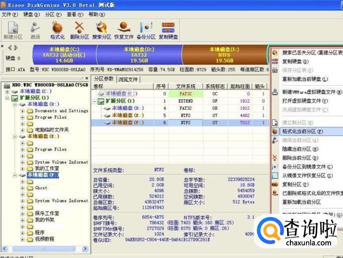343x258 pixels.
Task: Choose 格式化当前分区 from context menu
Action: coord(307,132)
